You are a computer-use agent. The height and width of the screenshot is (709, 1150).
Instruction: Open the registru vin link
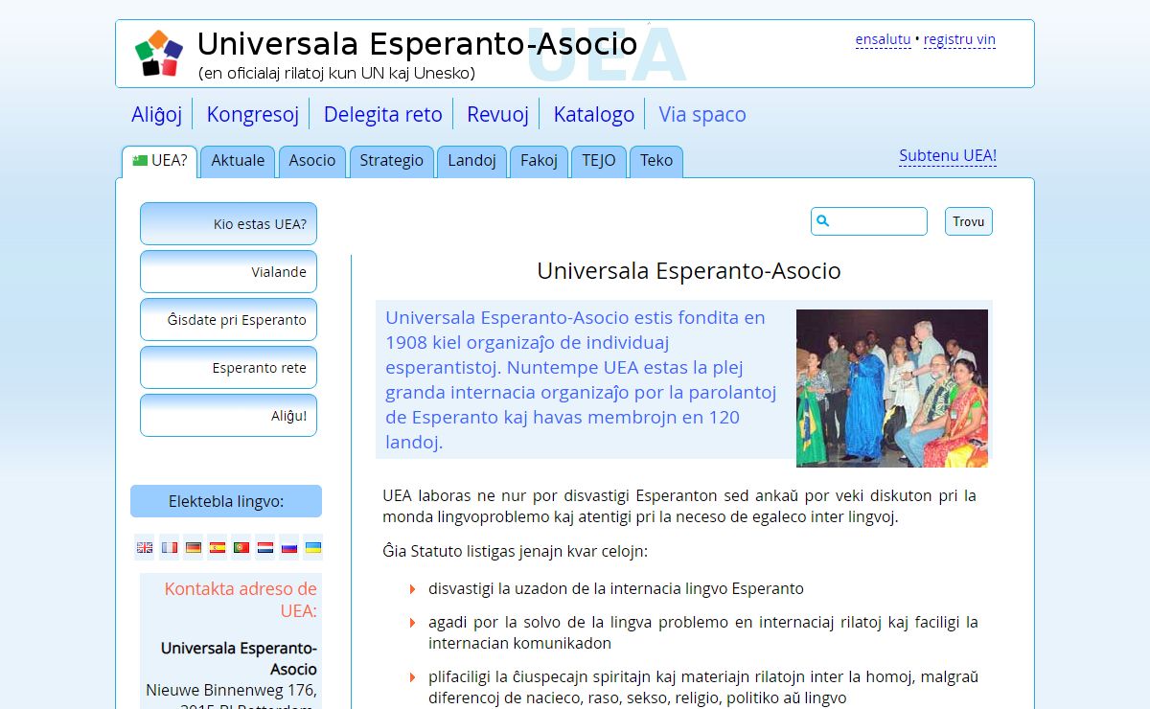(x=959, y=40)
